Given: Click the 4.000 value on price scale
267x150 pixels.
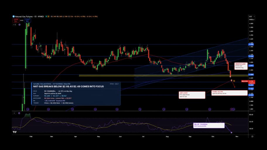Looking at the screenshot, I should [251, 23].
